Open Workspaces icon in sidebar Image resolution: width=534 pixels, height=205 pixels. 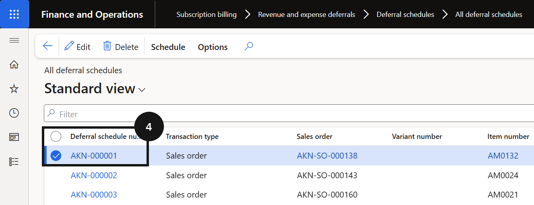pos(14,137)
